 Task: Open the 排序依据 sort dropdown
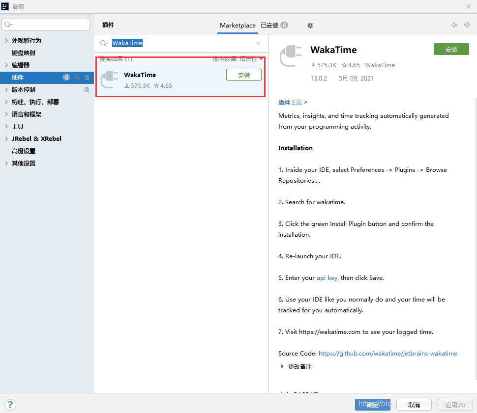point(238,58)
